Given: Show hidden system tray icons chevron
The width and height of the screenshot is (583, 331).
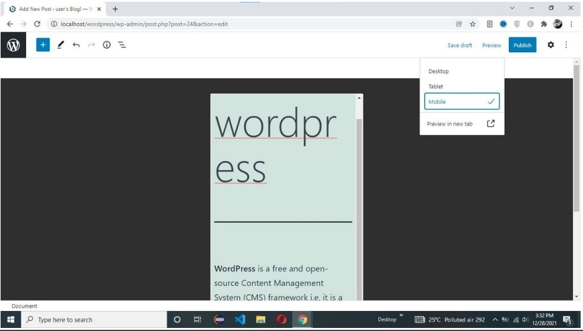Looking at the screenshot, I should [x=496, y=319].
